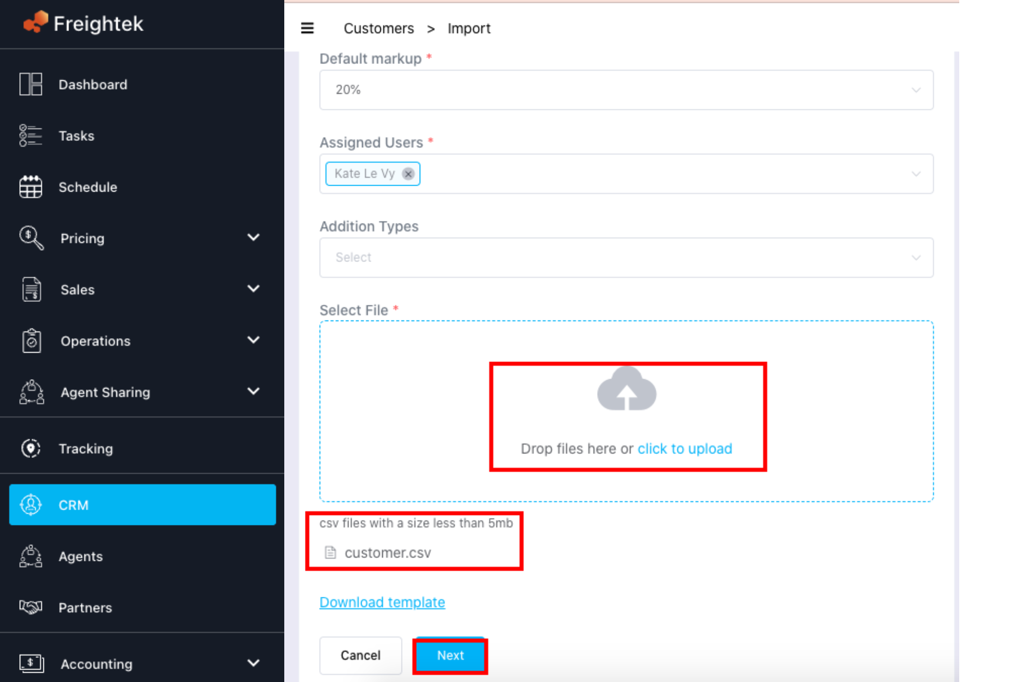Remove Kate Le Vy tag
The image size is (1009, 682).
coord(408,174)
